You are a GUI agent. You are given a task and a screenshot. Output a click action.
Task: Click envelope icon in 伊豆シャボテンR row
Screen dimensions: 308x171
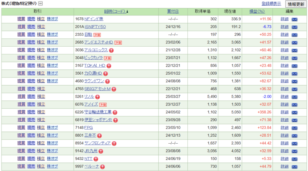click(x=295, y=120)
